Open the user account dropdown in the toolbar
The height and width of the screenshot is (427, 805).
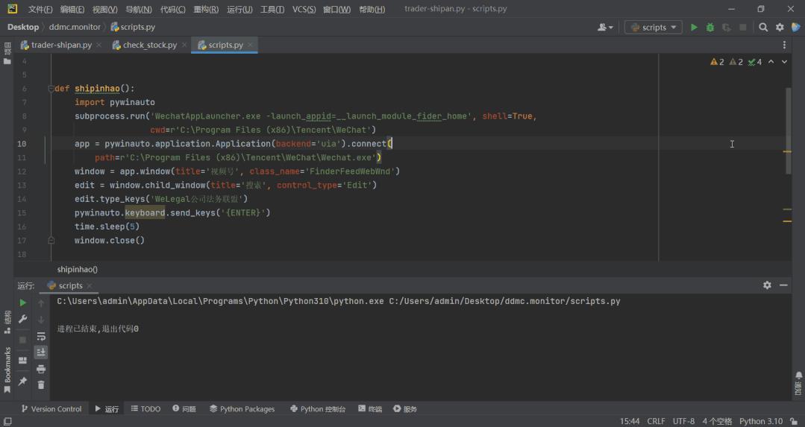[605, 27]
